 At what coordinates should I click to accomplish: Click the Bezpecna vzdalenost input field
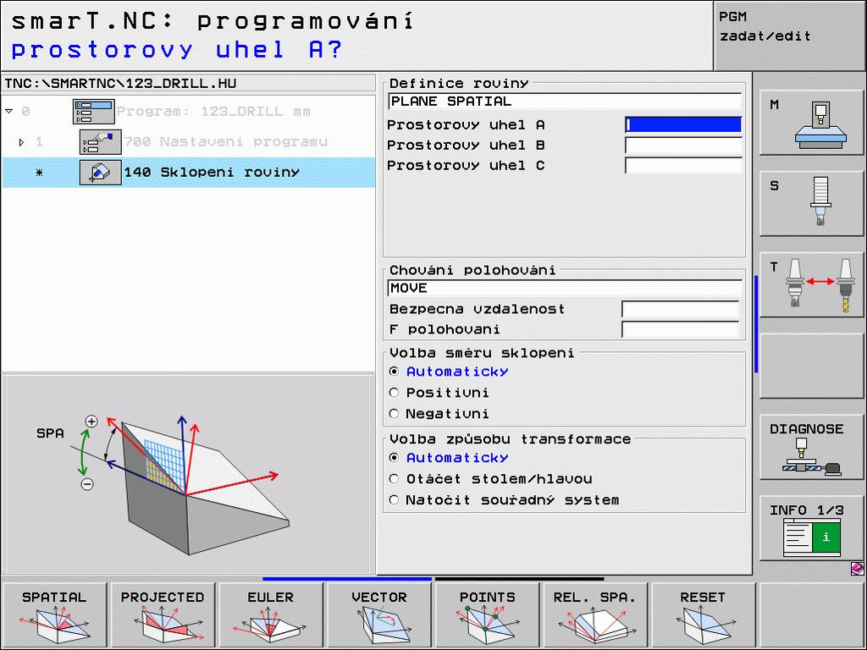click(x=680, y=309)
